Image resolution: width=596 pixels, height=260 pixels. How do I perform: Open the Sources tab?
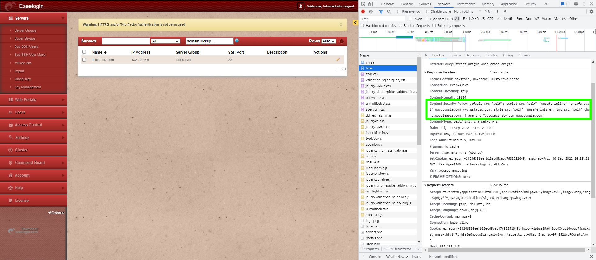pos(425,4)
